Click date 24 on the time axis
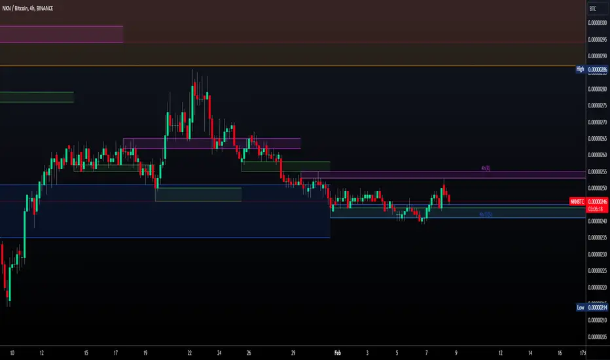Viewport: 610px width, 360px height. pyautogui.click(x=219, y=353)
